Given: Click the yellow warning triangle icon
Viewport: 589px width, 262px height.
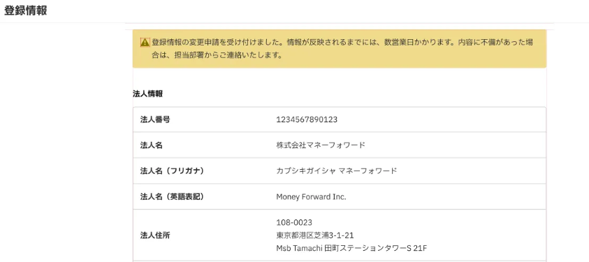Looking at the screenshot, I should click(145, 43).
